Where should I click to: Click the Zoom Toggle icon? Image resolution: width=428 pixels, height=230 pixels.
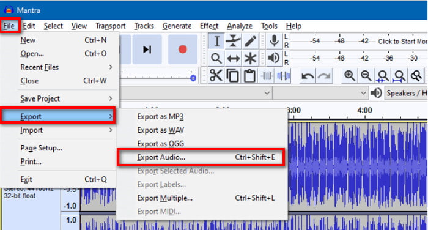[x=416, y=76]
